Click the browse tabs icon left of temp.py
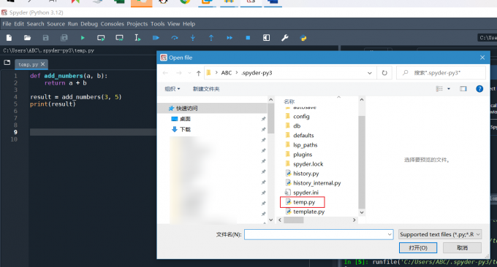 tap(7, 63)
